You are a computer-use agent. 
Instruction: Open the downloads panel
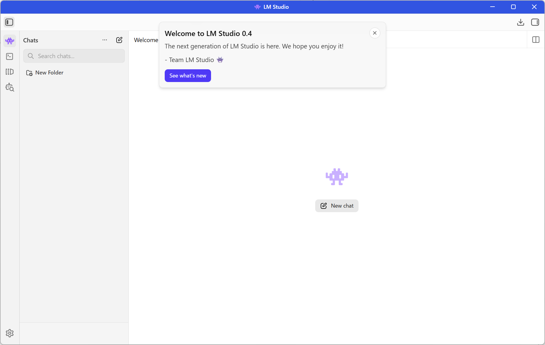tap(520, 22)
